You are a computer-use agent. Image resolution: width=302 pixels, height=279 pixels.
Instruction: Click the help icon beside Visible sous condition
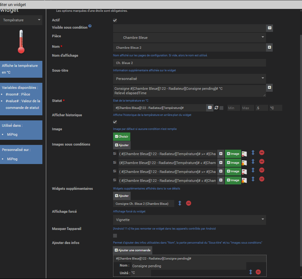tap(90, 26)
